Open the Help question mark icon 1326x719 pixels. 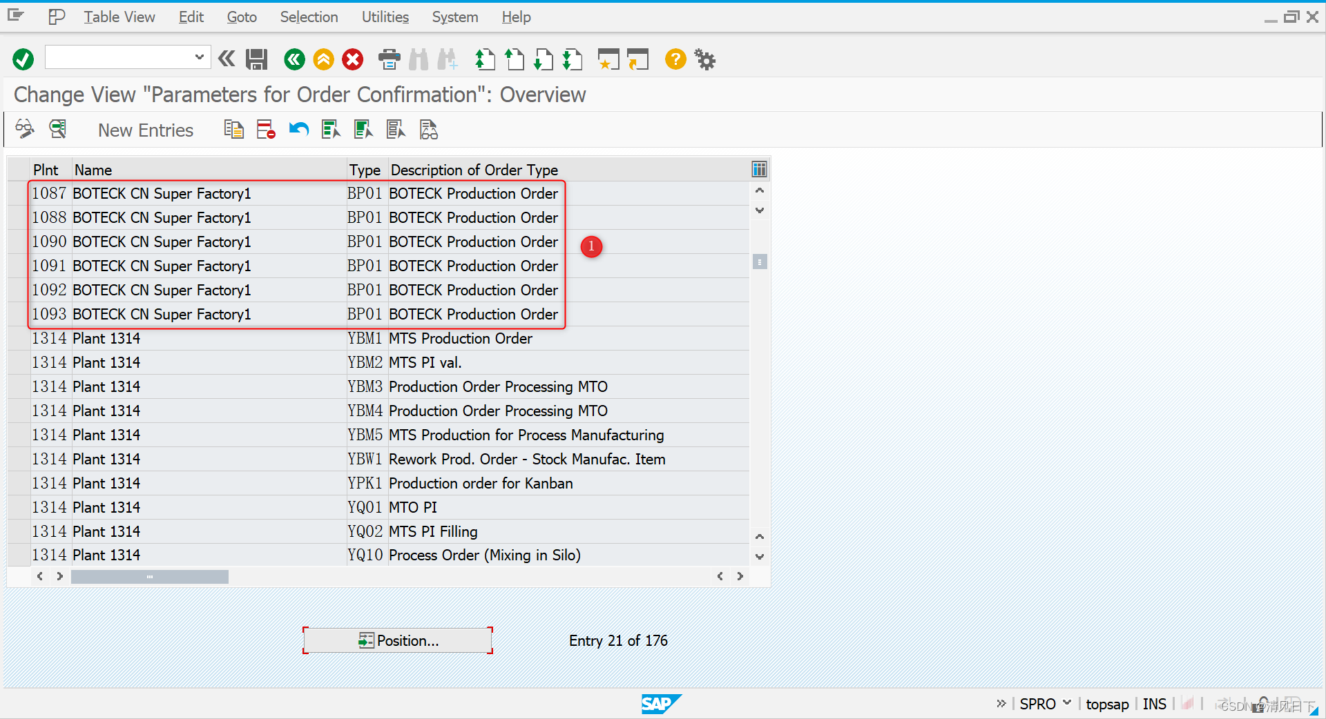coord(675,59)
